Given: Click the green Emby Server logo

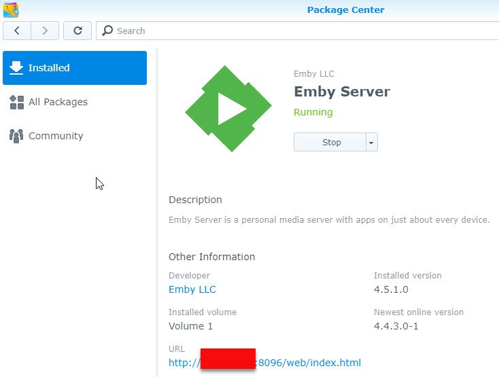Looking at the screenshot, I should pyautogui.click(x=228, y=109).
